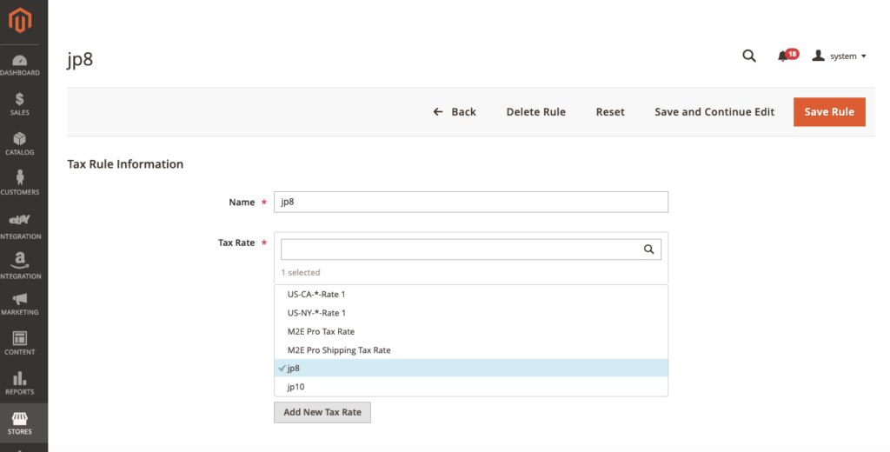Click the header search magnifier icon

[x=748, y=56]
